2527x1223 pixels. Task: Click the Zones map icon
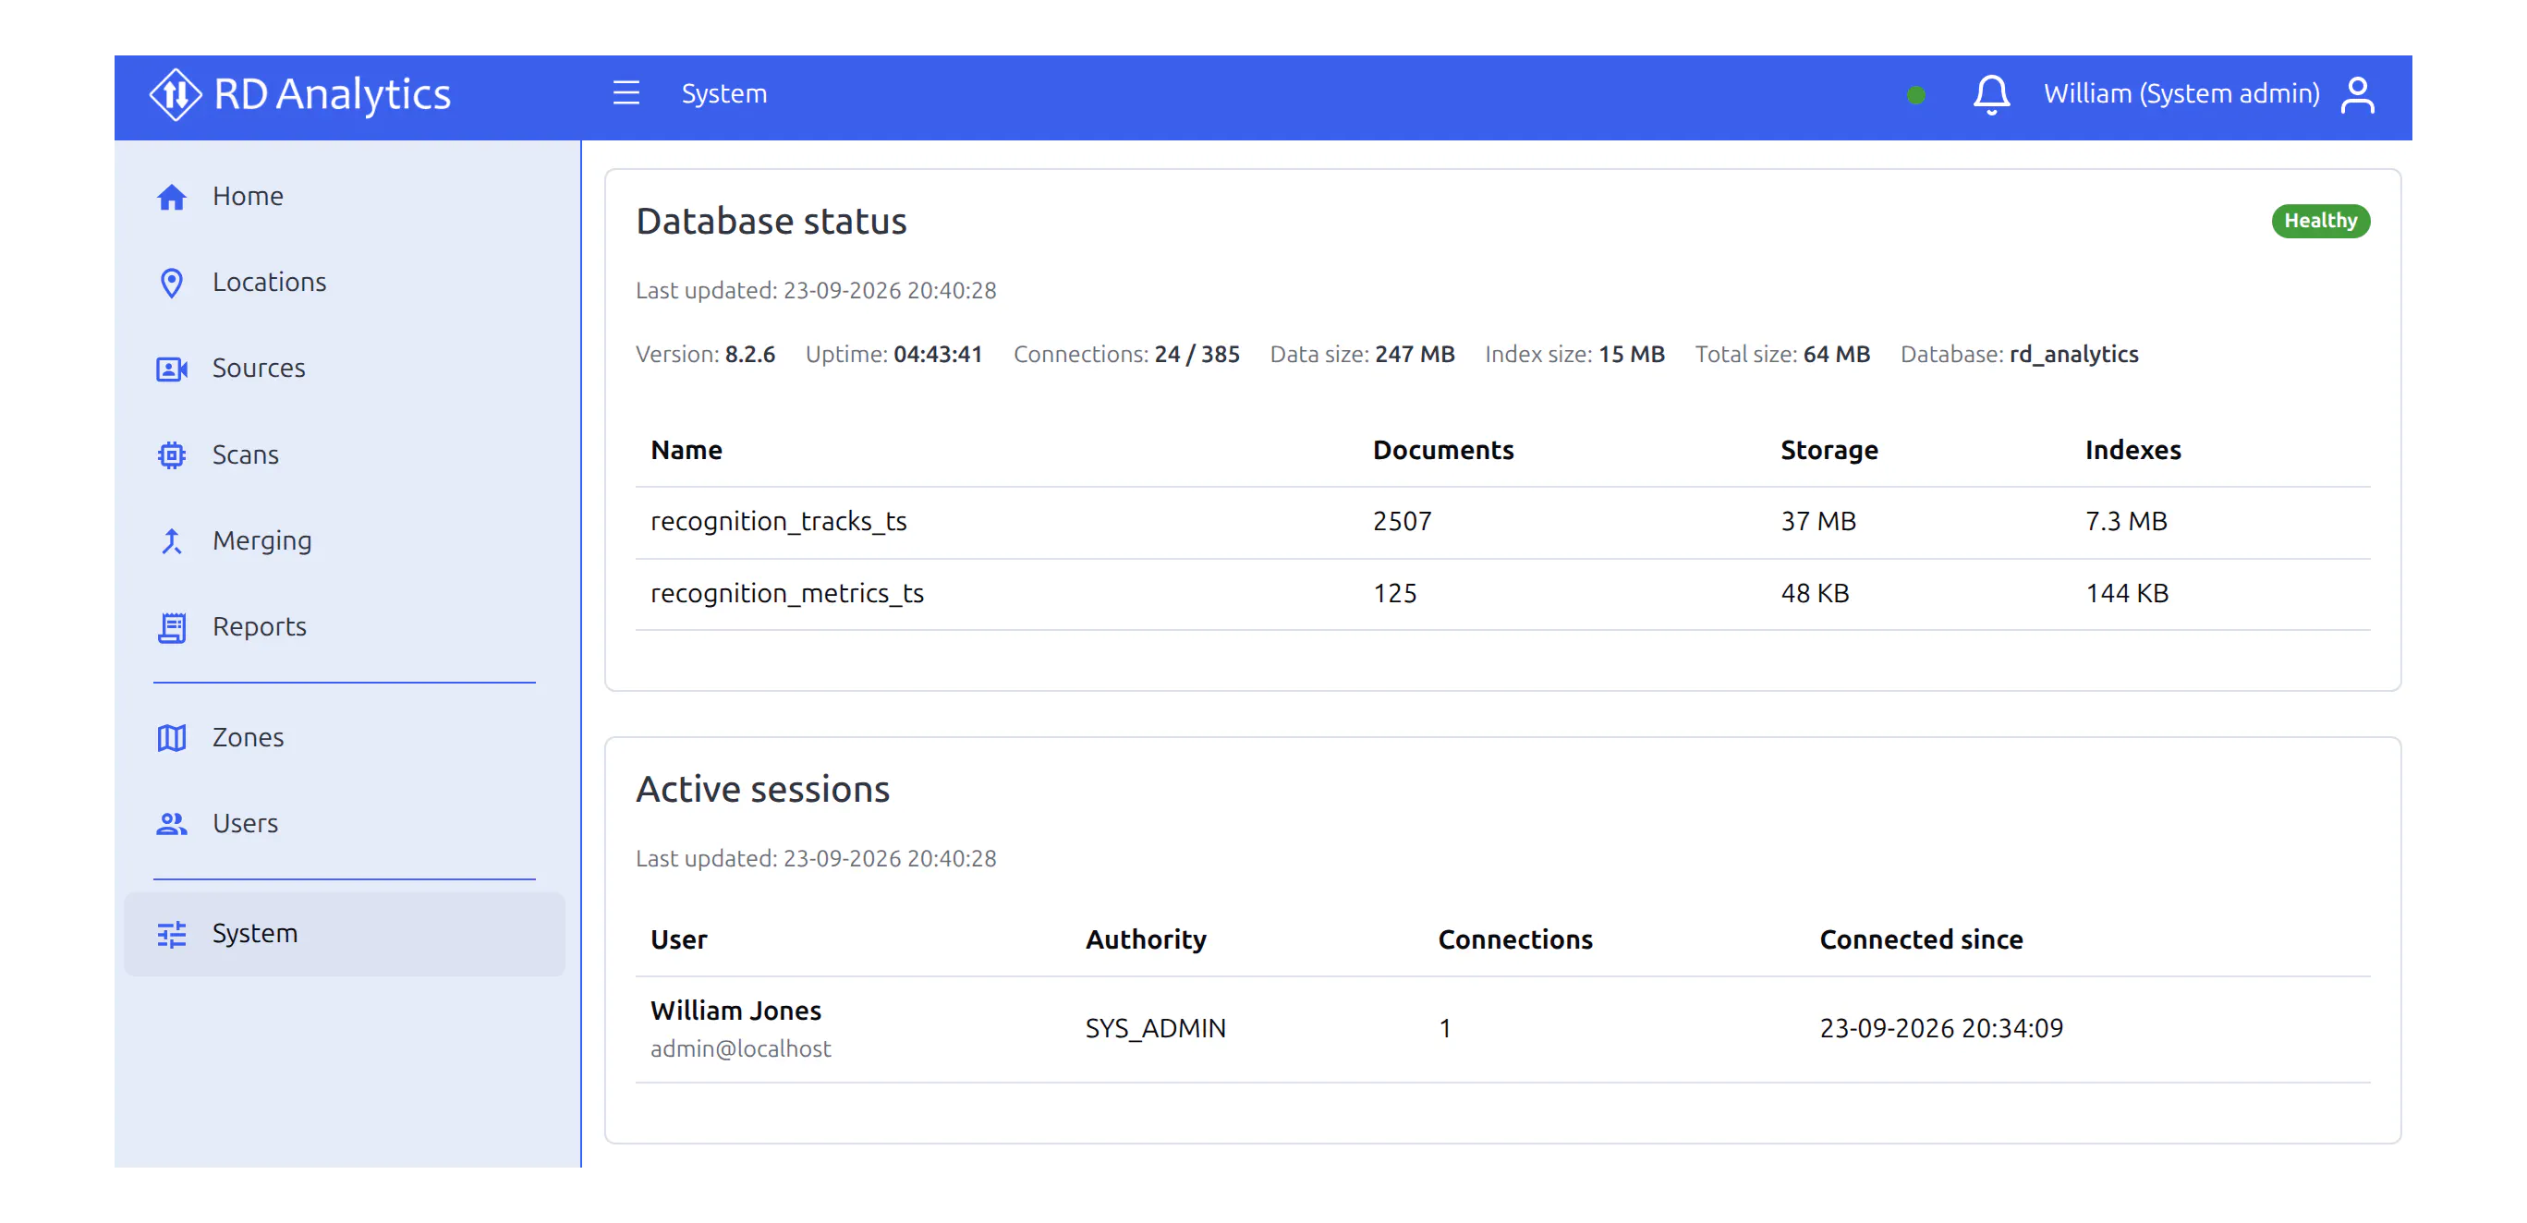(x=172, y=737)
